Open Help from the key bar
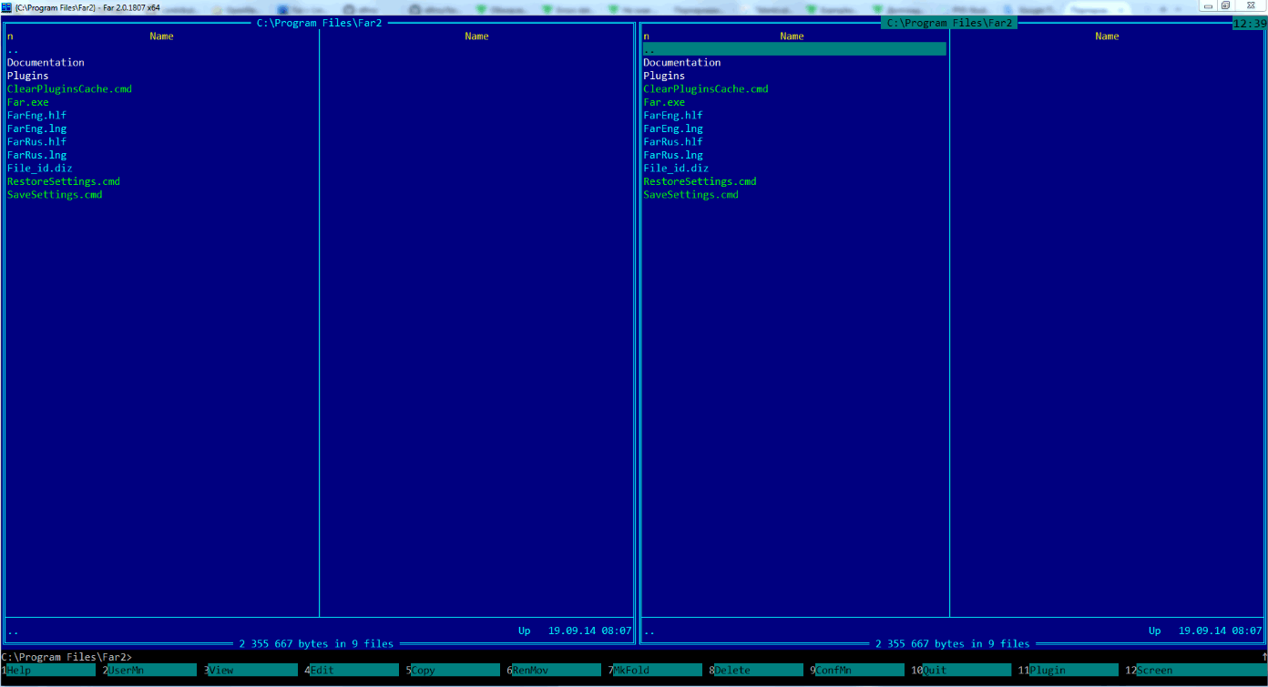The width and height of the screenshot is (1268, 687). [x=50, y=670]
